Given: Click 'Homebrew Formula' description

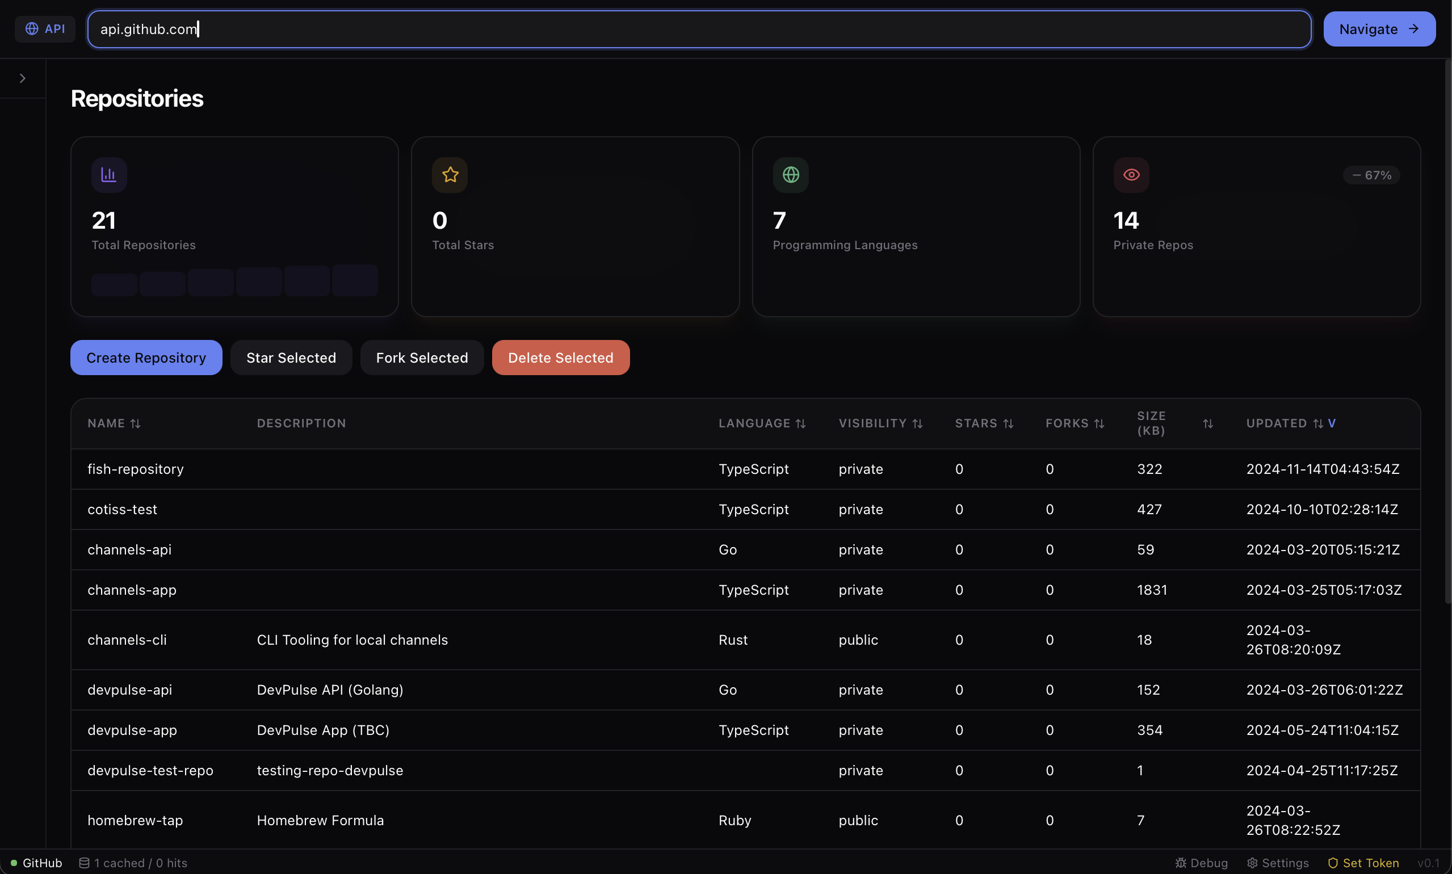Looking at the screenshot, I should pyautogui.click(x=321, y=821).
